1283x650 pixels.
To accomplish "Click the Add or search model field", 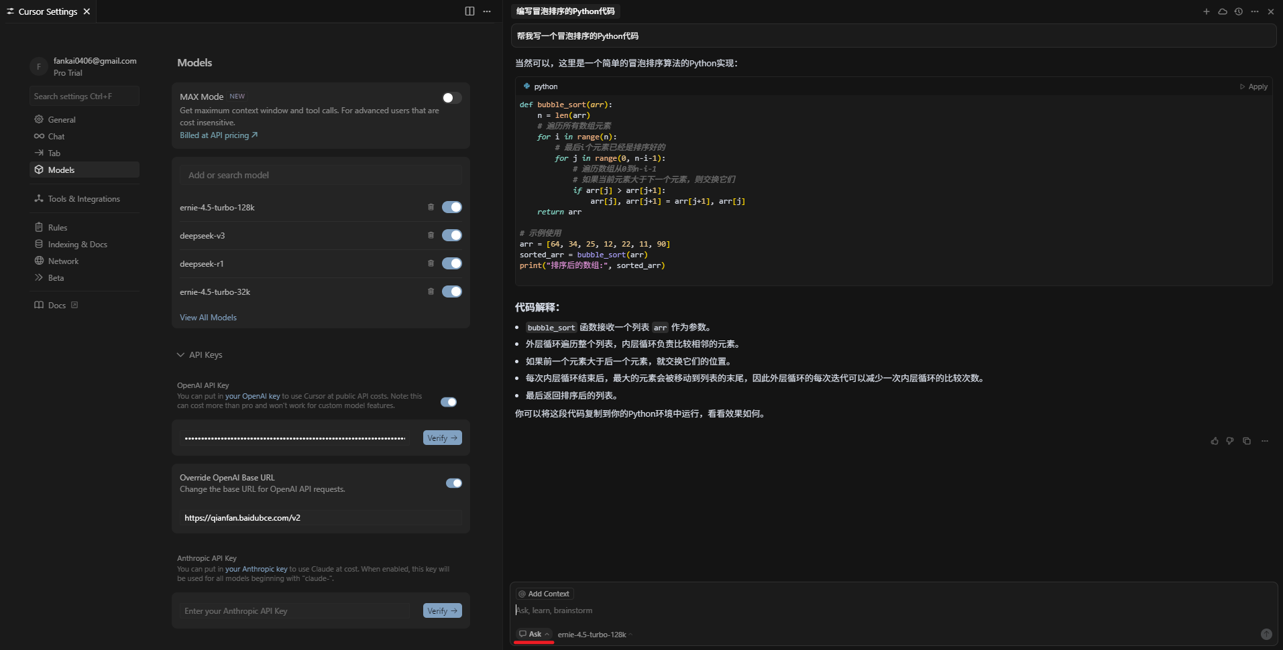I will click(x=321, y=175).
